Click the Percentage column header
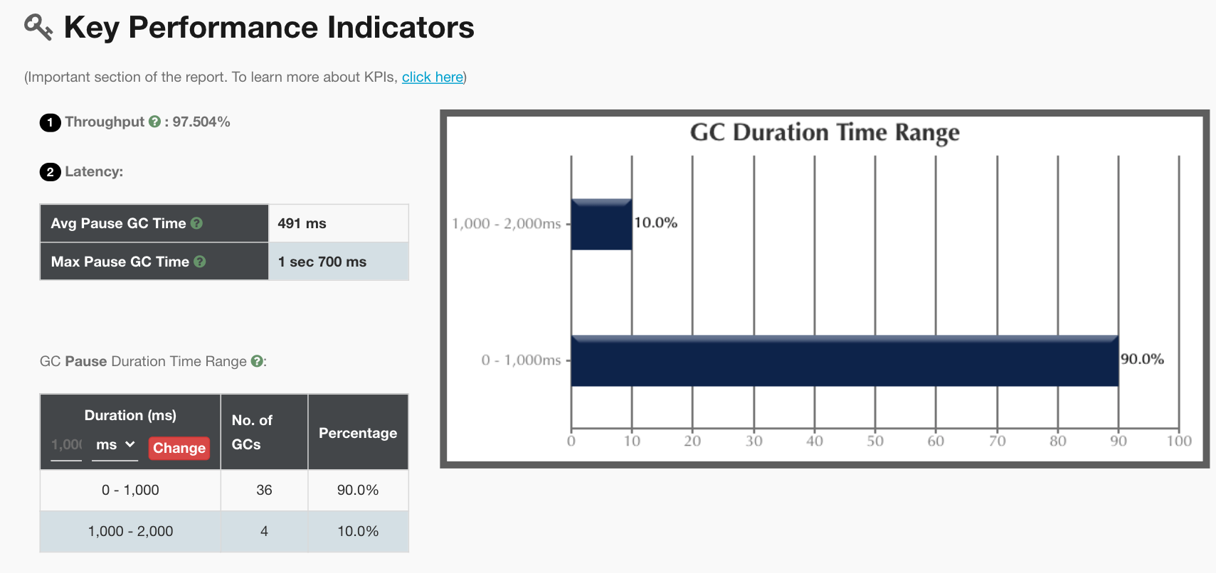The image size is (1216, 573). coord(358,433)
